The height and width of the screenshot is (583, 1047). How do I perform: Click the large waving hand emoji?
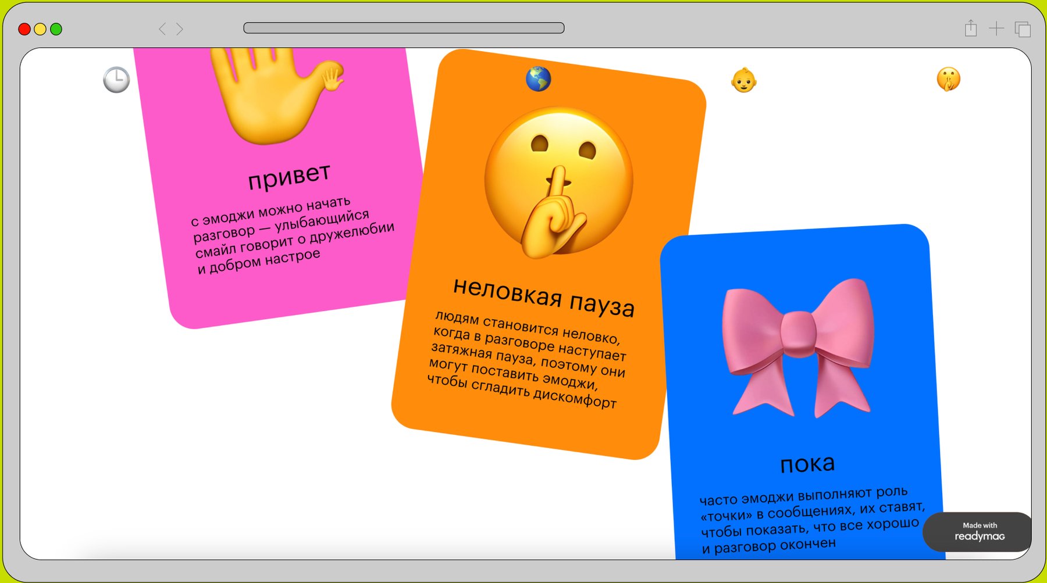[x=273, y=93]
